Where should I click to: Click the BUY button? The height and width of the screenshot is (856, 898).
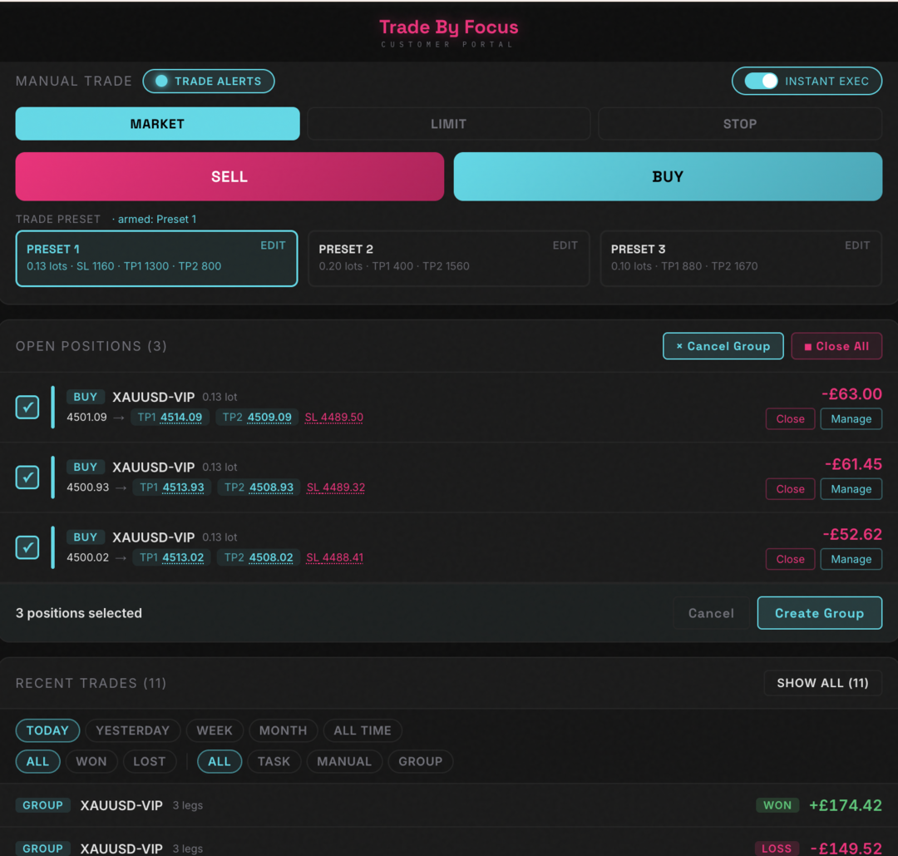pos(668,176)
